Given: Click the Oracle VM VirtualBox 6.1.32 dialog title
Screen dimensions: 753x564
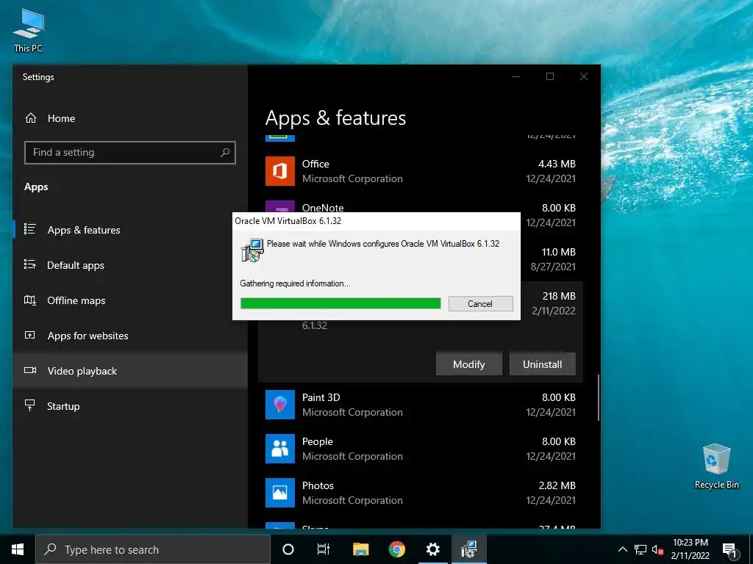Looking at the screenshot, I should click(288, 220).
